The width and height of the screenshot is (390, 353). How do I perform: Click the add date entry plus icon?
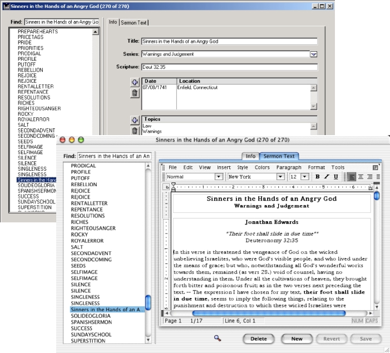[134, 82]
